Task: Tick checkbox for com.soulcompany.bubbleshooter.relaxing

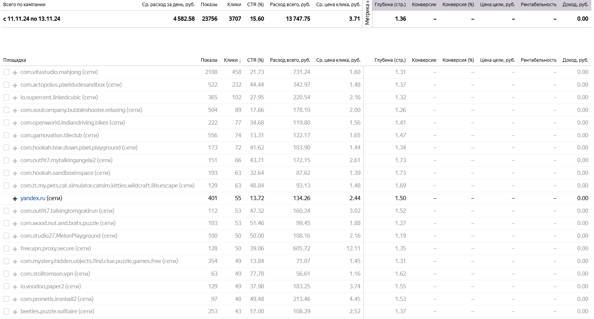Action: (x=6, y=110)
